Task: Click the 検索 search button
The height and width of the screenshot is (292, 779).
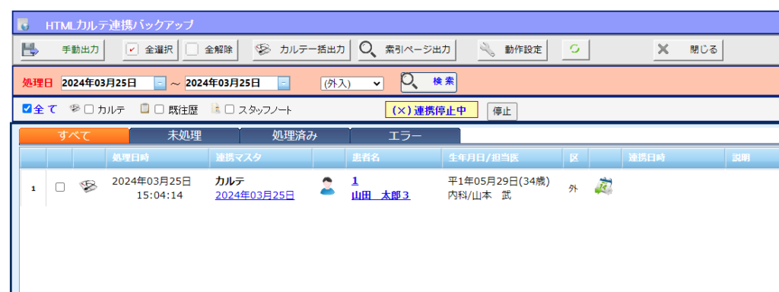Action: coord(429,82)
